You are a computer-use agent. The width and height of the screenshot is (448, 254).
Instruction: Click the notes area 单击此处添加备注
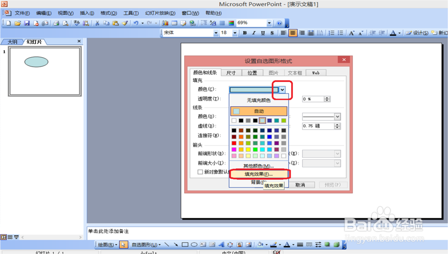tap(108, 231)
